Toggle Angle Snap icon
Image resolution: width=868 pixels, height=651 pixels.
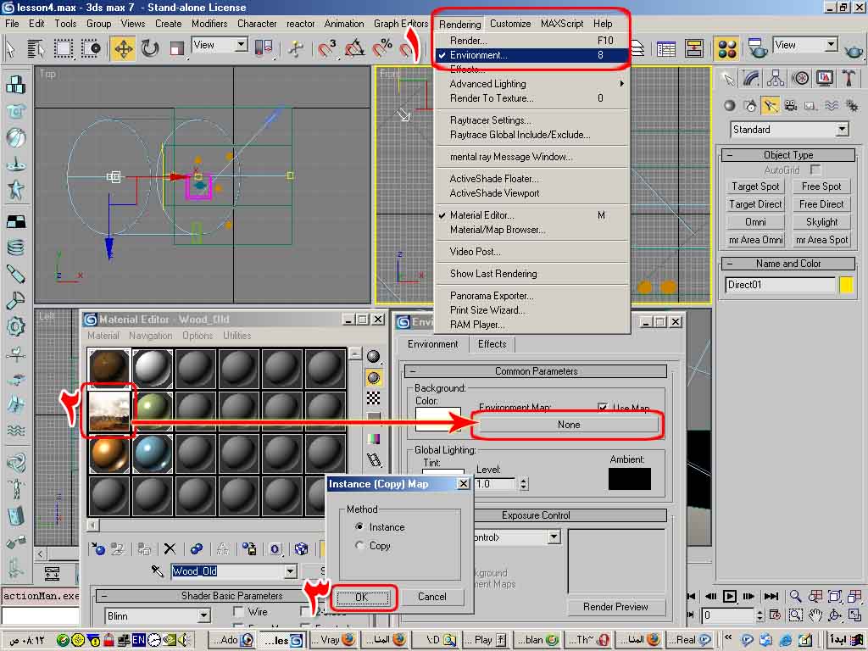click(x=354, y=48)
